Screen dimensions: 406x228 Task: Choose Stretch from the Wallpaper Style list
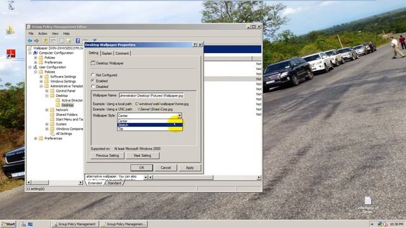coord(150,125)
